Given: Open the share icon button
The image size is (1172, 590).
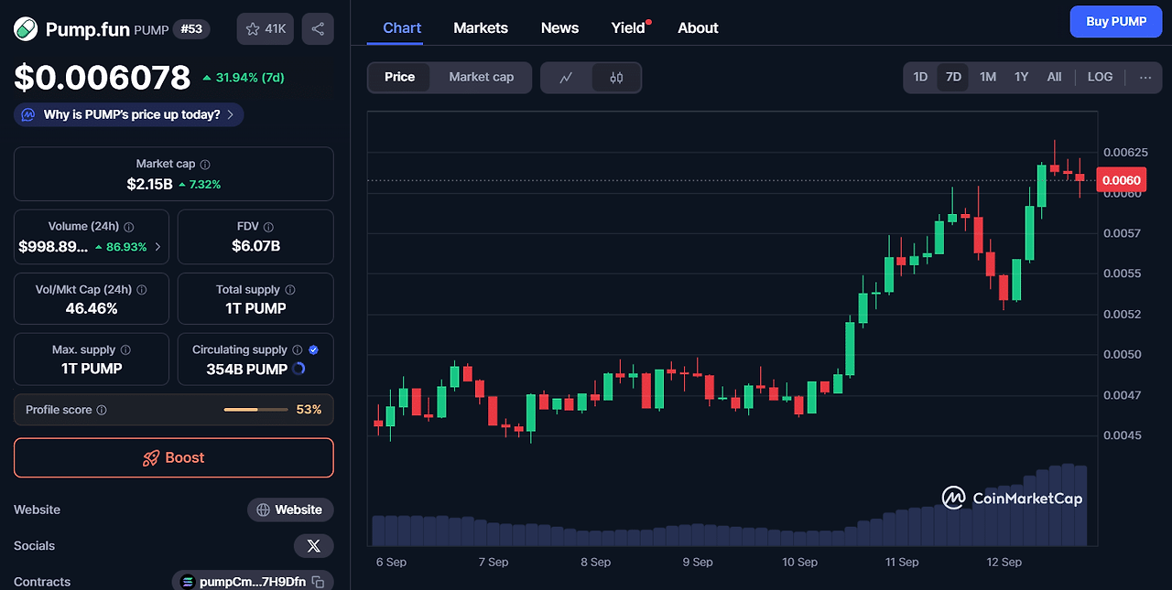Looking at the screenshot, I should click(x=318, y=29).
